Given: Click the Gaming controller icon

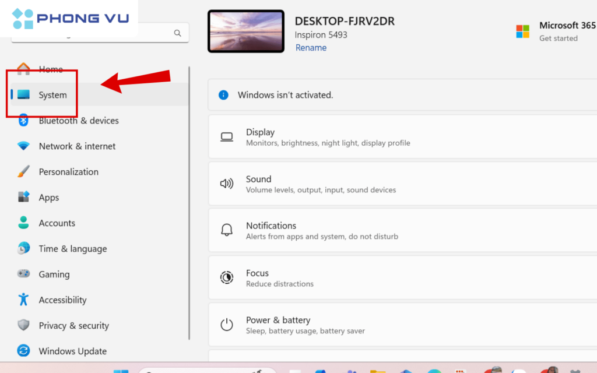Looking at the screenshot, I should tap(23, 274).
